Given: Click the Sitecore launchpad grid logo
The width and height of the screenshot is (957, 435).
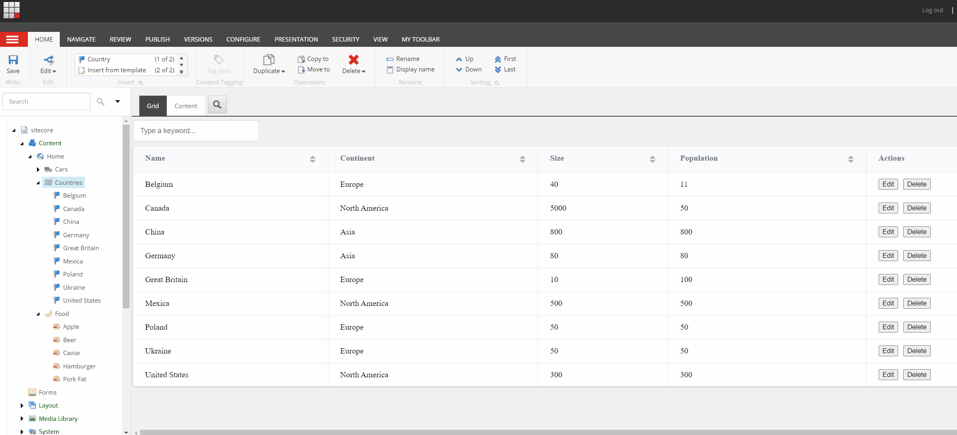Looking at the screenshot, I should (12, 10).
